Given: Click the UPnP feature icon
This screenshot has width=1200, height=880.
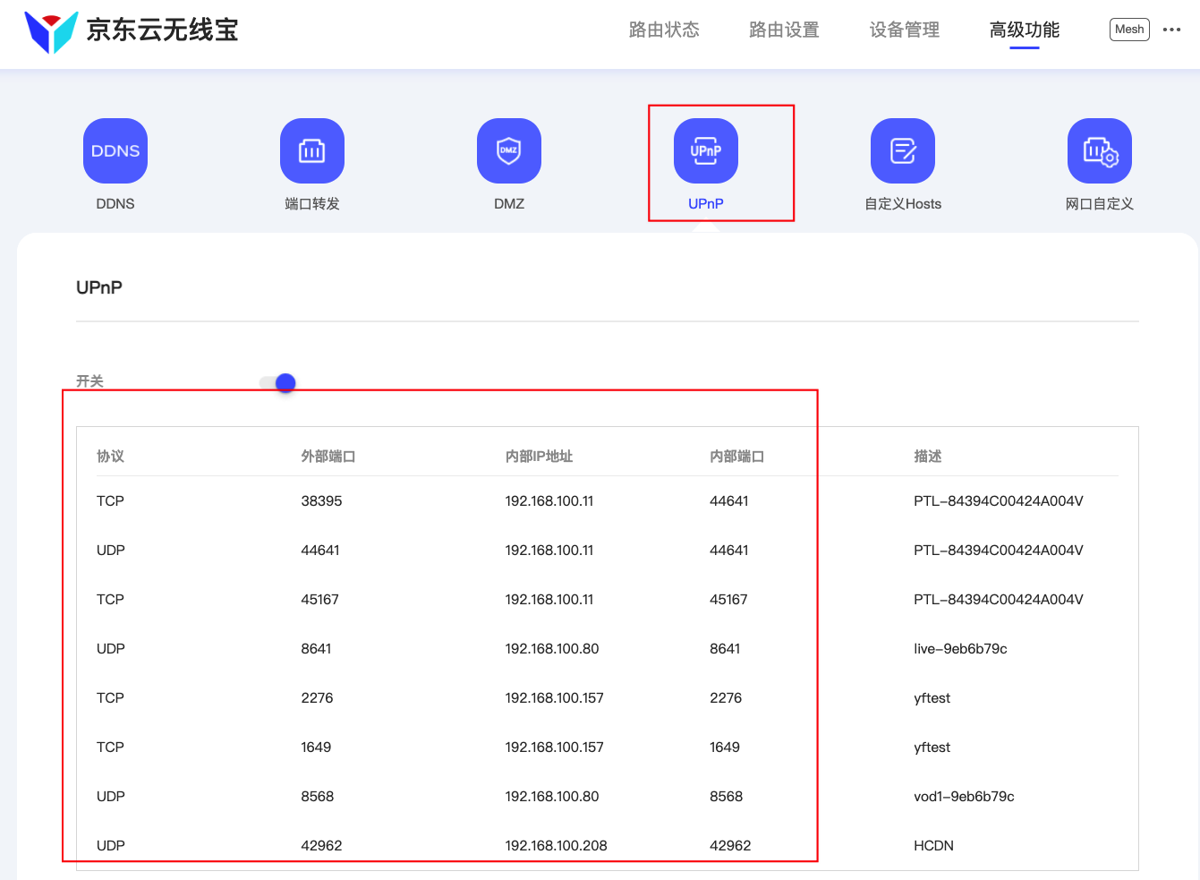Looking at the screenshot, I should point(706,150).
